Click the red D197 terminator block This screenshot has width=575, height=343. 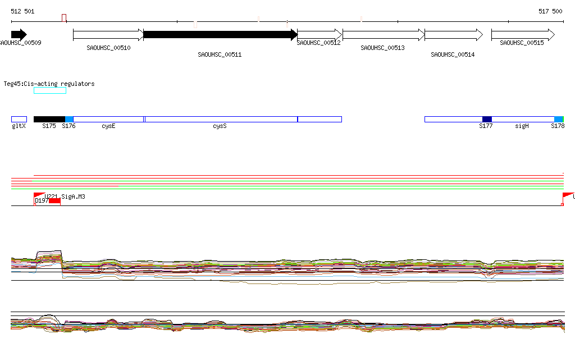pyautogui.click(x=54, y=201)
